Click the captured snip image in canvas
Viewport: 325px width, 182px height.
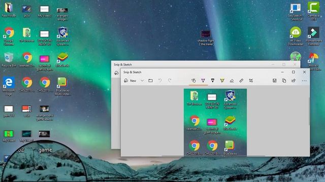pyautogui.click(x=215, y=122)
